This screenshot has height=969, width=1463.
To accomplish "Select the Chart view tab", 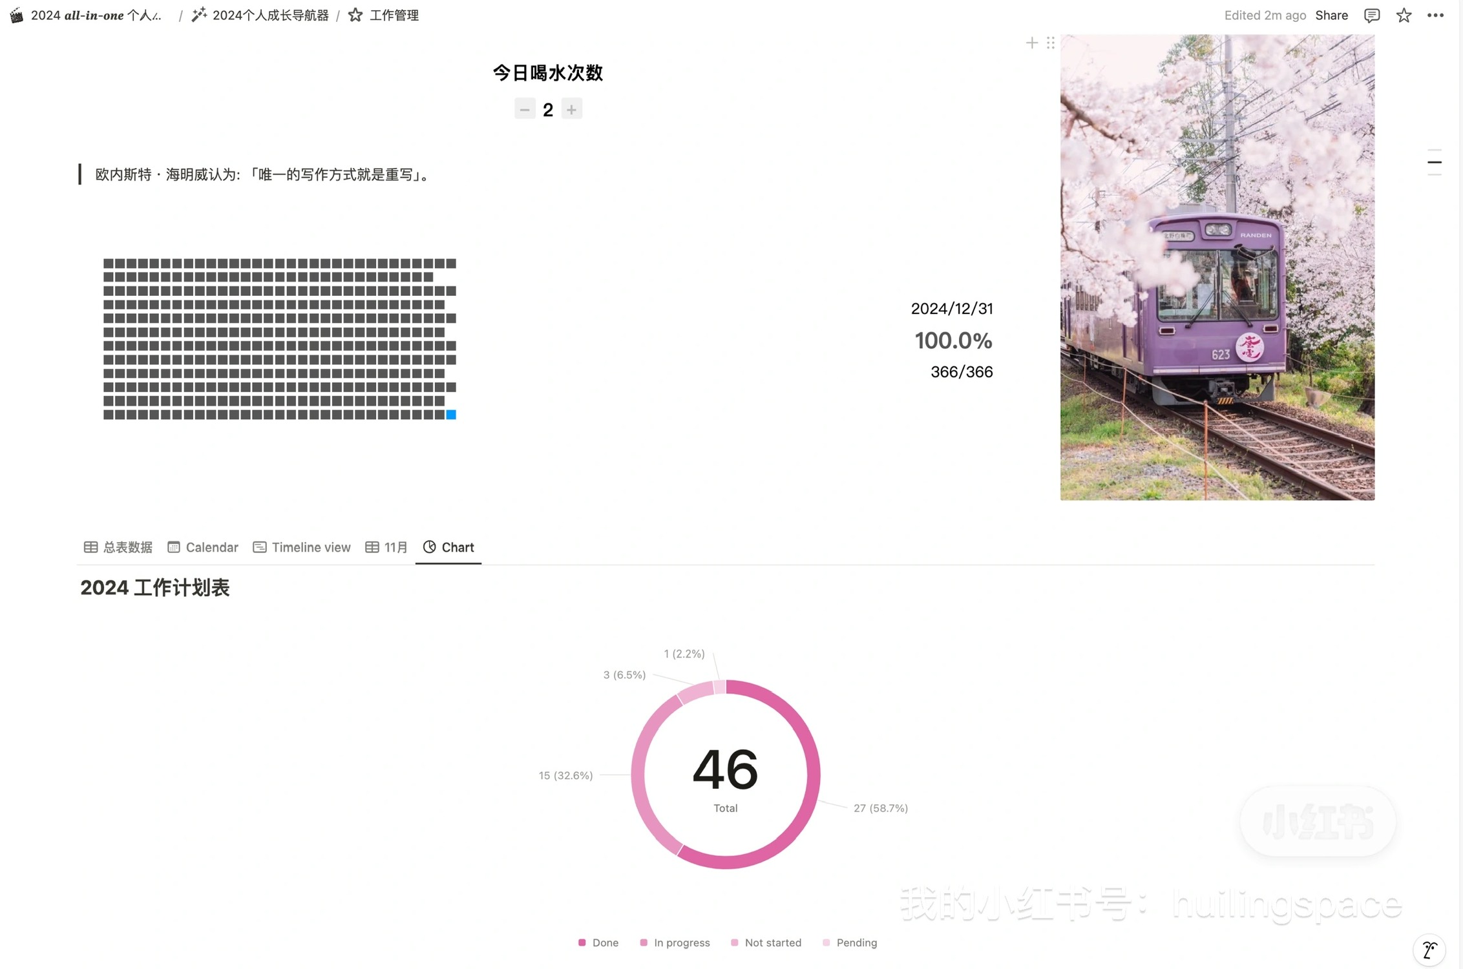I will 448,547.
